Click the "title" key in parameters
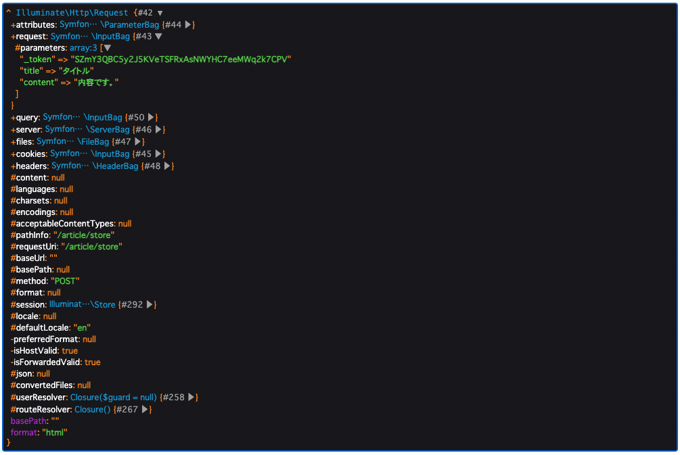680x455 pixels. (x=31, y=70)
